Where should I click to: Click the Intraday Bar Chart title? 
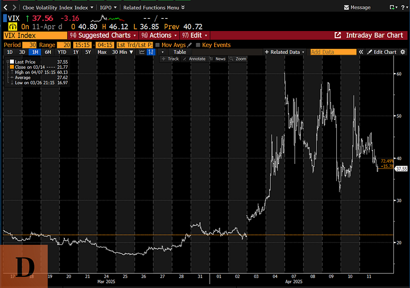(x=374, y=35)
